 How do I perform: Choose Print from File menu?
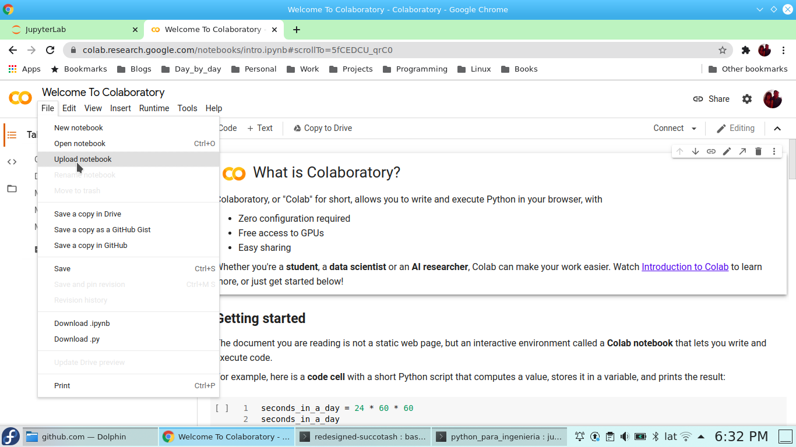coord(129,386)
